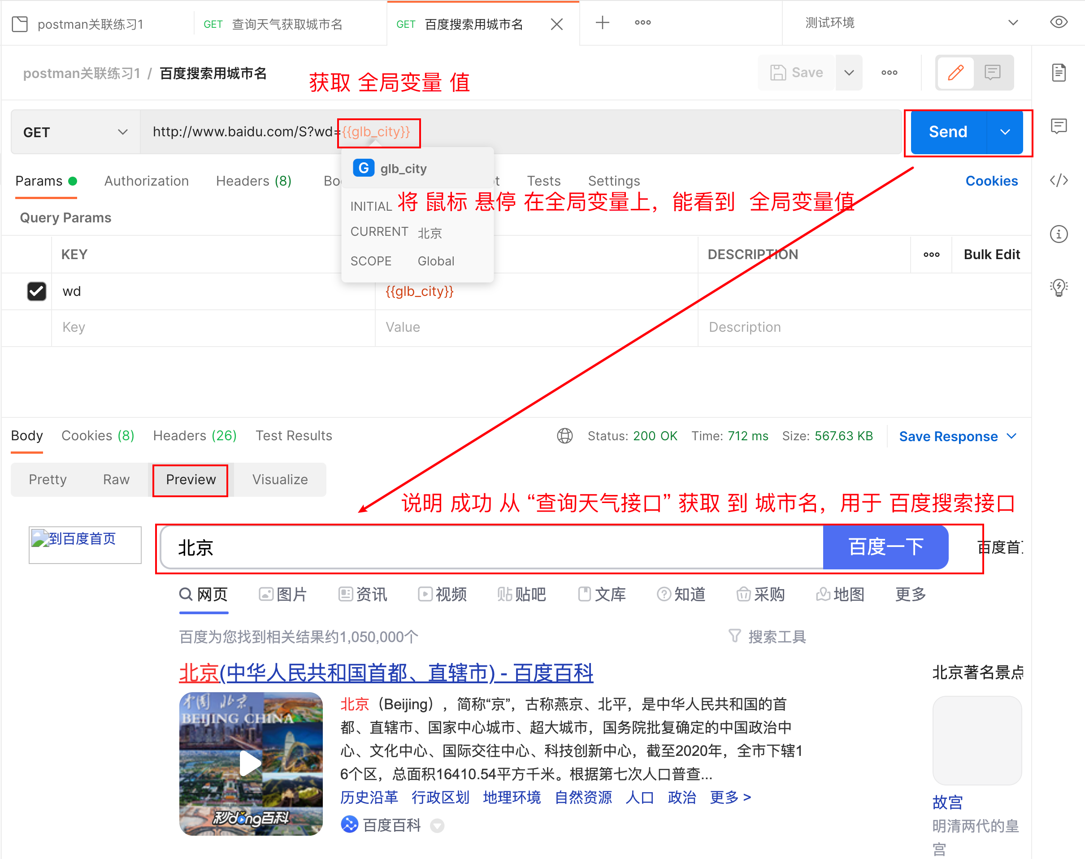Switch to comment mode icon beside pencil
1085x859 pixels.
pos(992,73)
